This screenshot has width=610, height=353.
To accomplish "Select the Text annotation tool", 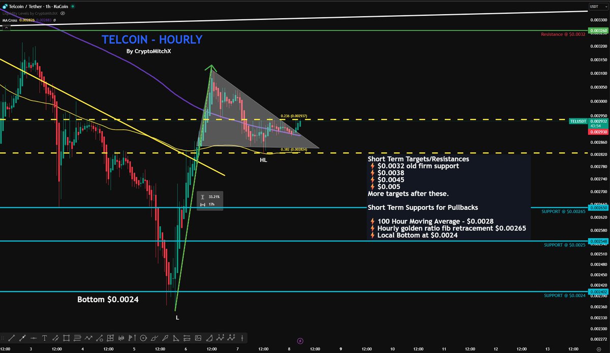I will click(x=44, y=338).
